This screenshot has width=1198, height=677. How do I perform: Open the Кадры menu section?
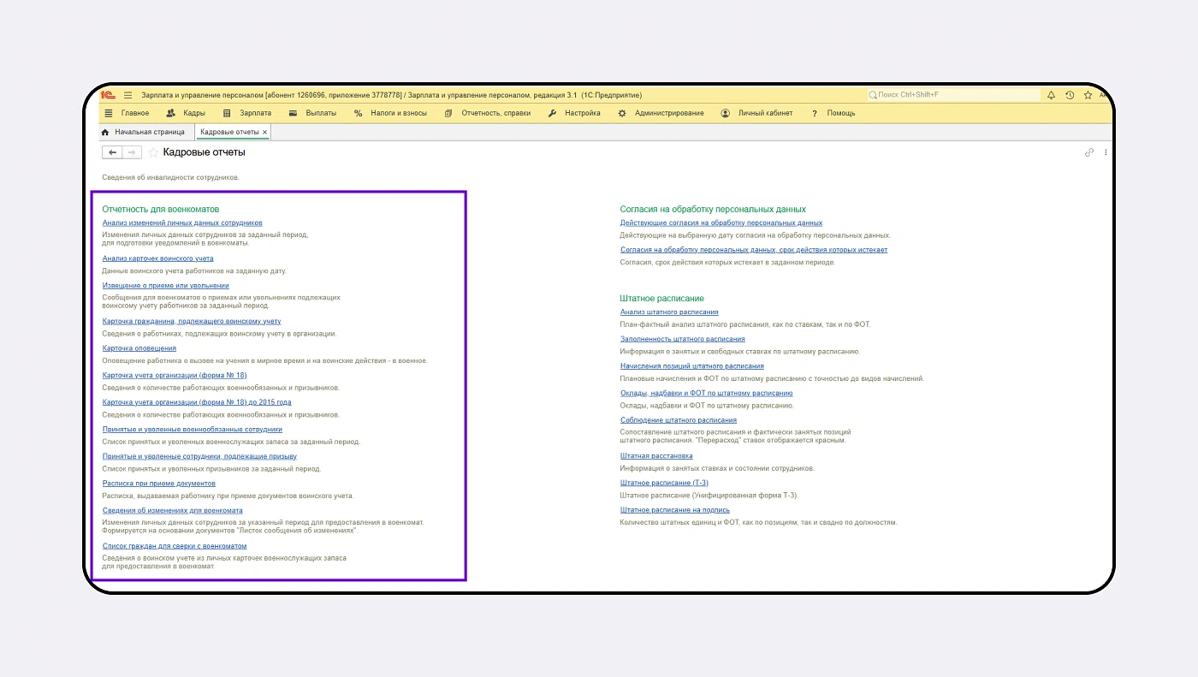[x=193, y=113]
